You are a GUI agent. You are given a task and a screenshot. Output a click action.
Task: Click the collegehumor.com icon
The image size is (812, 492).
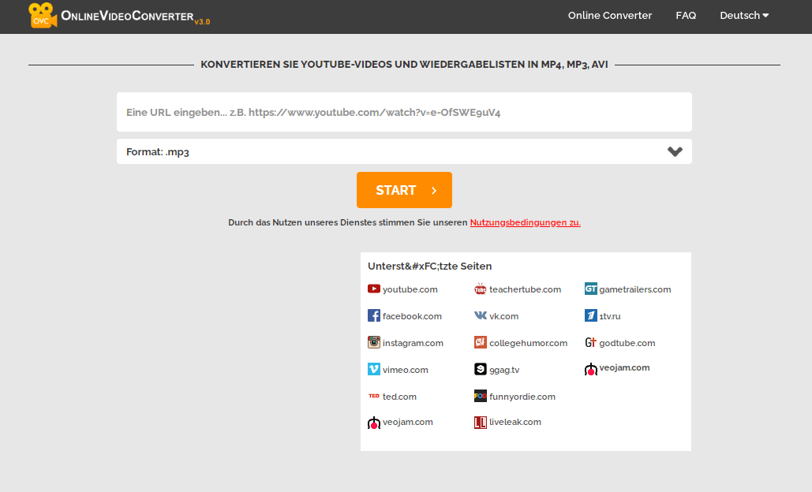[480, 342]
